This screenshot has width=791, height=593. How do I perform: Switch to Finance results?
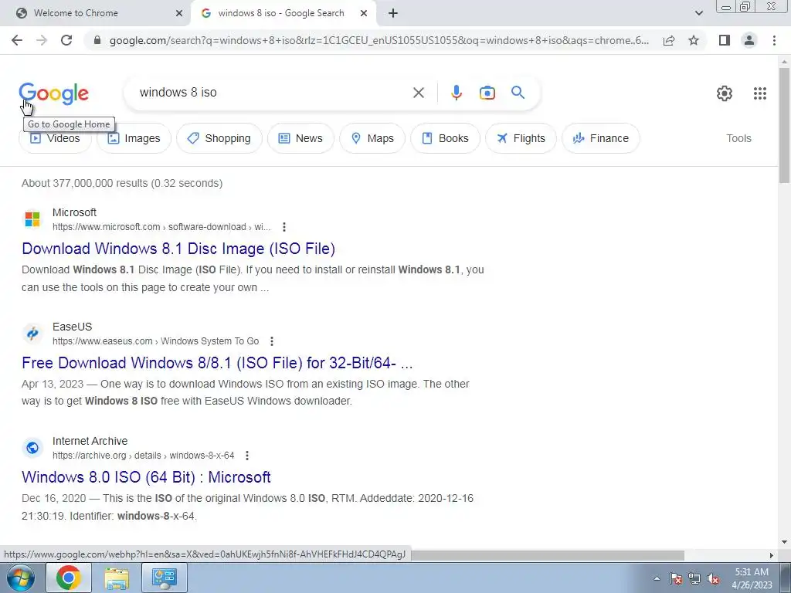point(601,138)
